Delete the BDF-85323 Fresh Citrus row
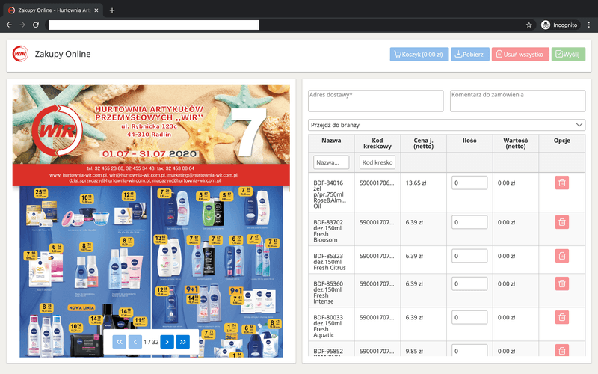 562,256
